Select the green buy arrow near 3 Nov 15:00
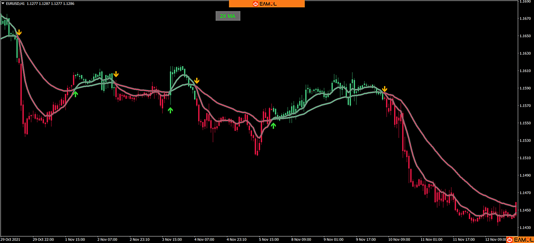Viewport: 534px width, 243px height. click(170, 110)
